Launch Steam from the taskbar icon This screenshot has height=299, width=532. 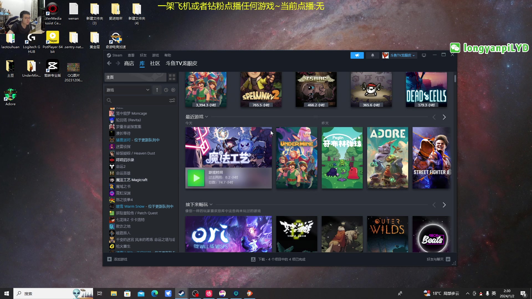pyautogui.click(x=181, y=293)
